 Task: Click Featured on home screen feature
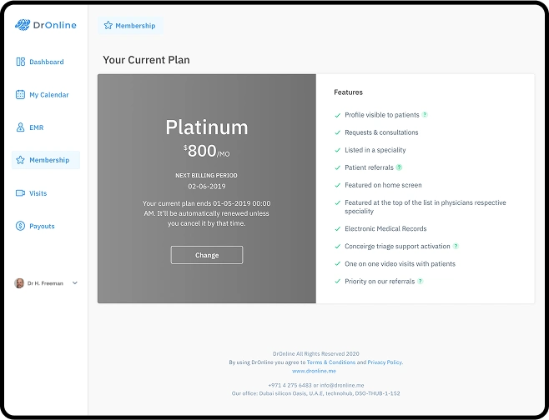tap(383, 185)
